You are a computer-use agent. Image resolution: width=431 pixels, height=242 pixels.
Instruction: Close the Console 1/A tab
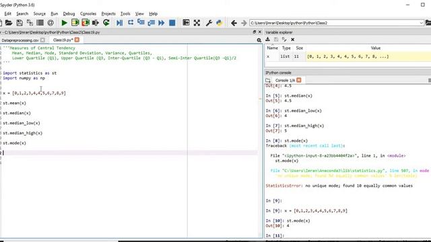[x=299, y=80]
